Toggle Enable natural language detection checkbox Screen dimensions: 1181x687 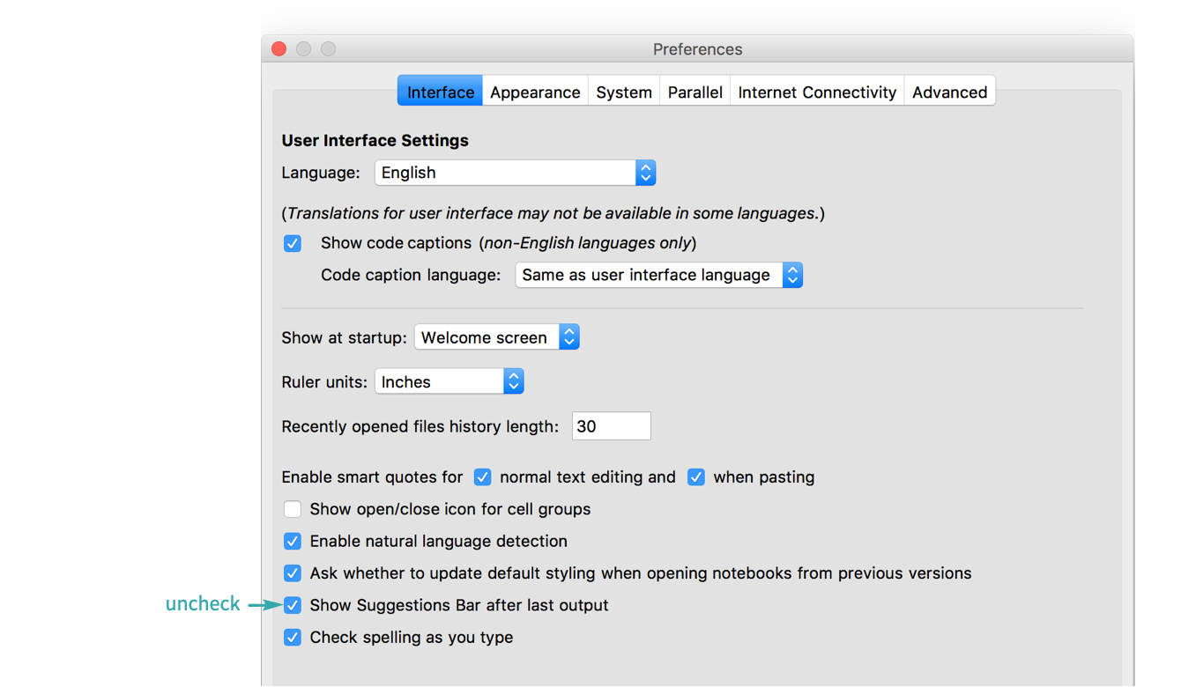pyautogui.click(x=293, y=541)
